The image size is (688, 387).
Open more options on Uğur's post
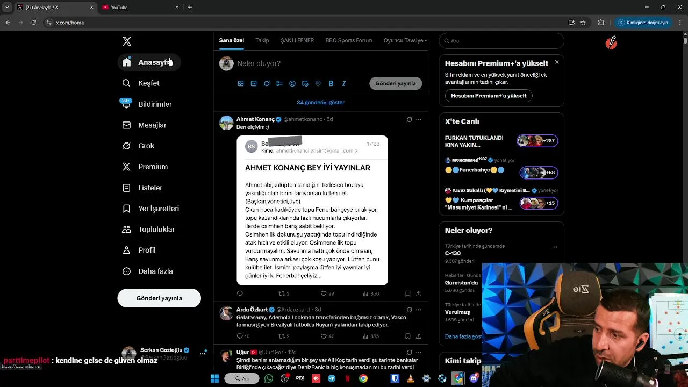[x=419, y=352]
